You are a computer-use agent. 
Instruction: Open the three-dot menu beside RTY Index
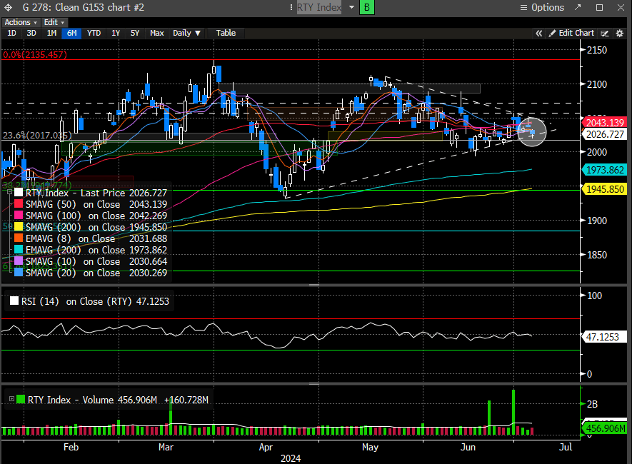click(x=291, y=7)
